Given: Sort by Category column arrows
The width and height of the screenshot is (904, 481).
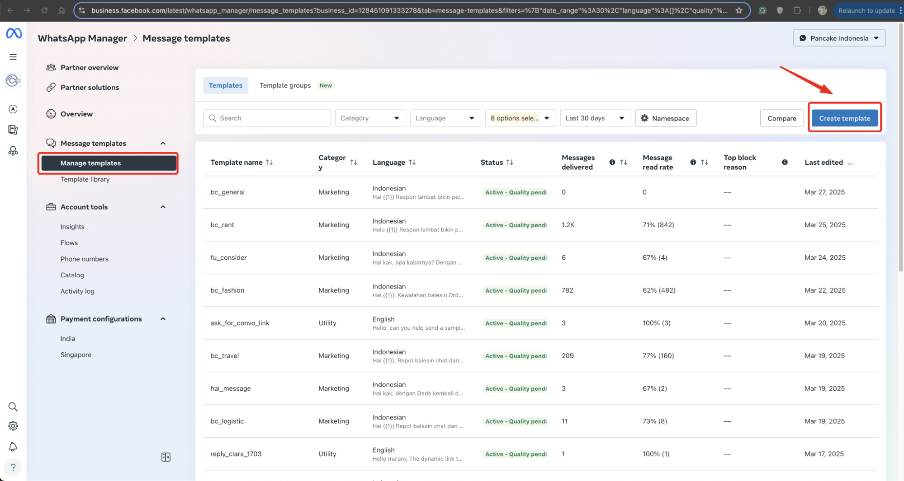Looking at the screenshot, I should pos(354,162).
